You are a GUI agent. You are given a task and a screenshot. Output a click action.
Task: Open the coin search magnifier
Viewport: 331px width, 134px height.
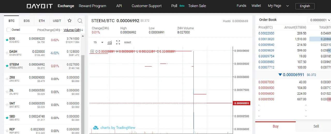pyautogui.click(x=80, y=21)
